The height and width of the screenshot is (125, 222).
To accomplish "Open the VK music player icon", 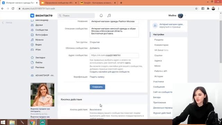I will (109, 15).
